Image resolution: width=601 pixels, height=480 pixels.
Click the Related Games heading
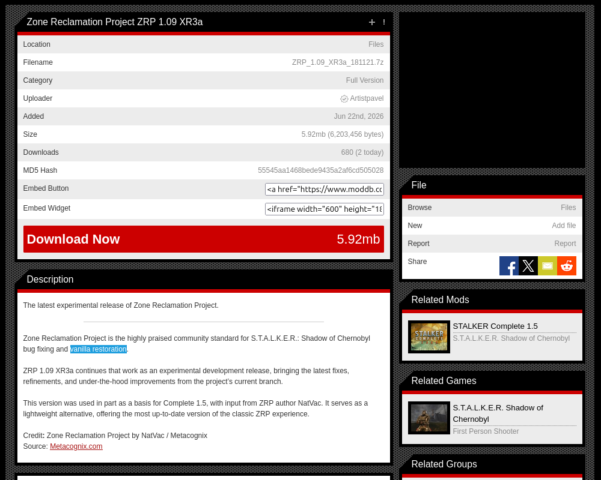pos(444,381)
